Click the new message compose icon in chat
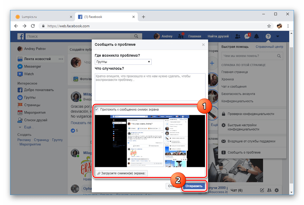The height and width of the screenshot is (205, 304). (262, 190)
